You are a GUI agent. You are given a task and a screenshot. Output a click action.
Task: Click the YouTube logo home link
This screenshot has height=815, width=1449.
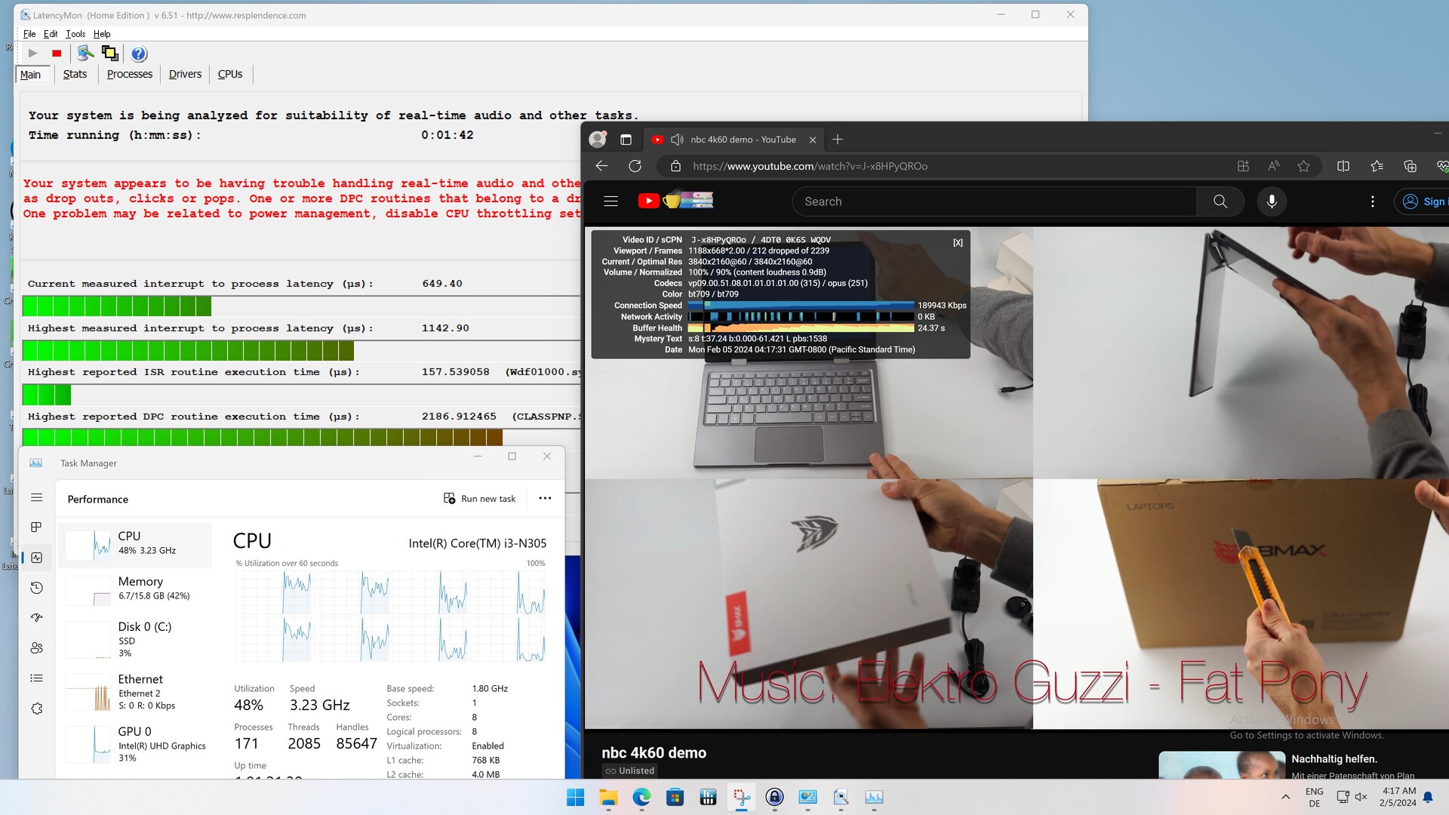click(675, 201)
